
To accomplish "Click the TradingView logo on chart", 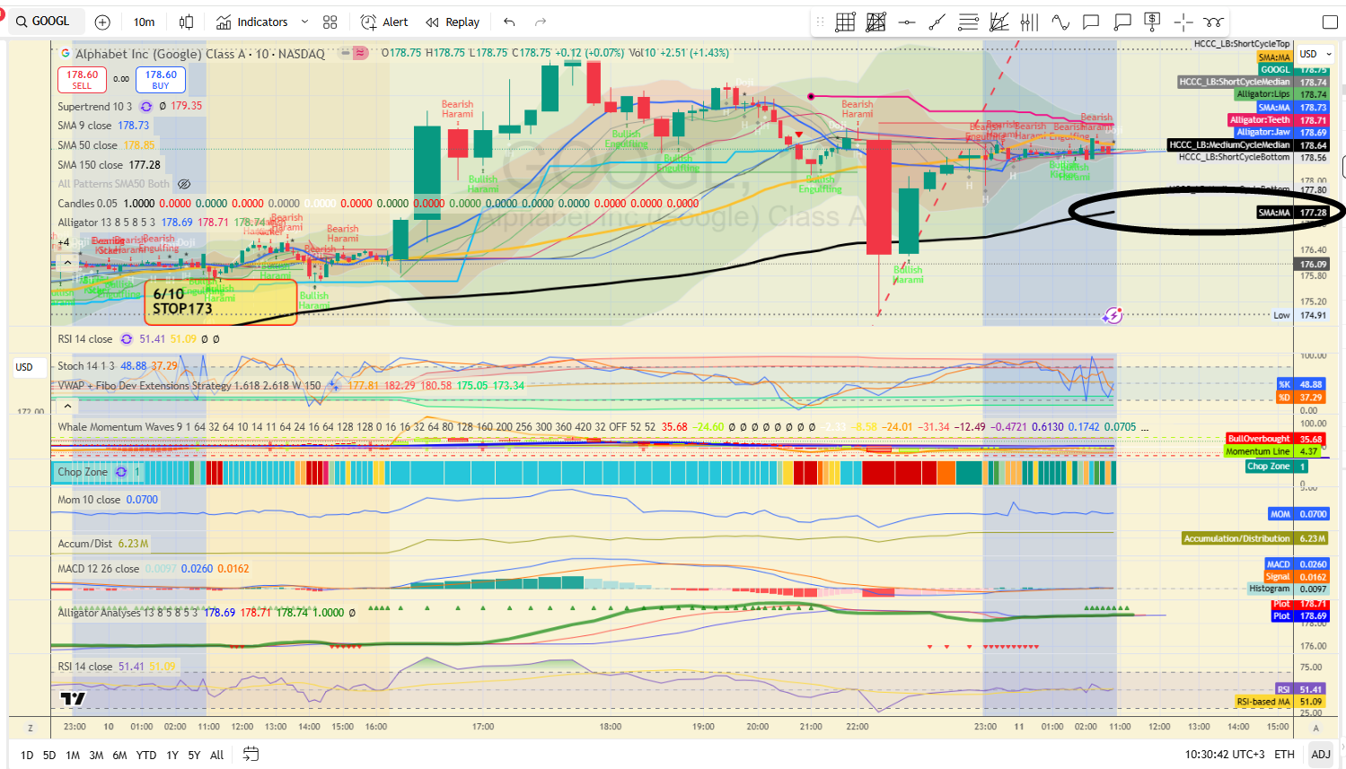I will (x=73, y=698).
